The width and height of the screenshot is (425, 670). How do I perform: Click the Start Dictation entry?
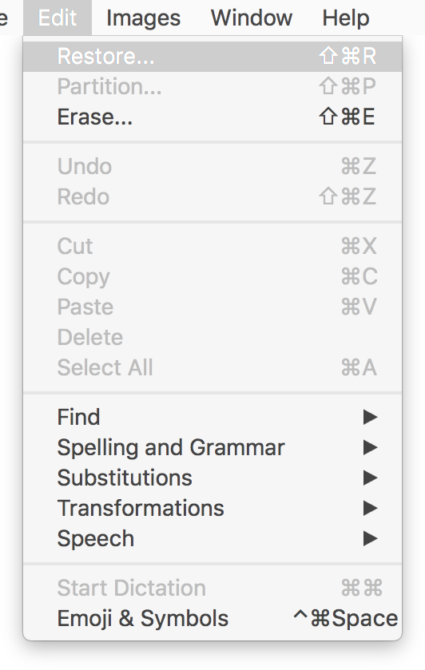212,588
